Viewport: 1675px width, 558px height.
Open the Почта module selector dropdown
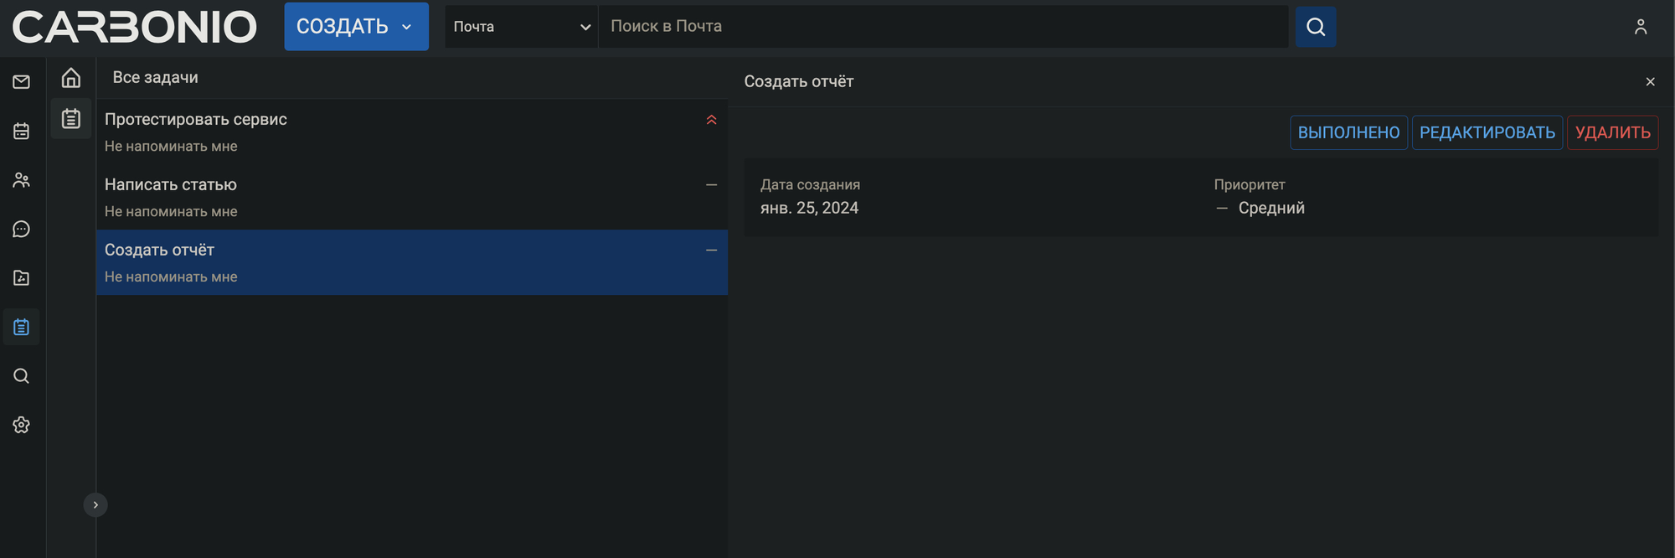[521, 27]
